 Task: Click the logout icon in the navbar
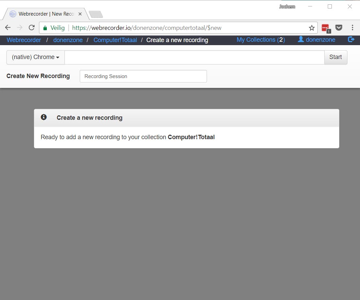(351, 39)
